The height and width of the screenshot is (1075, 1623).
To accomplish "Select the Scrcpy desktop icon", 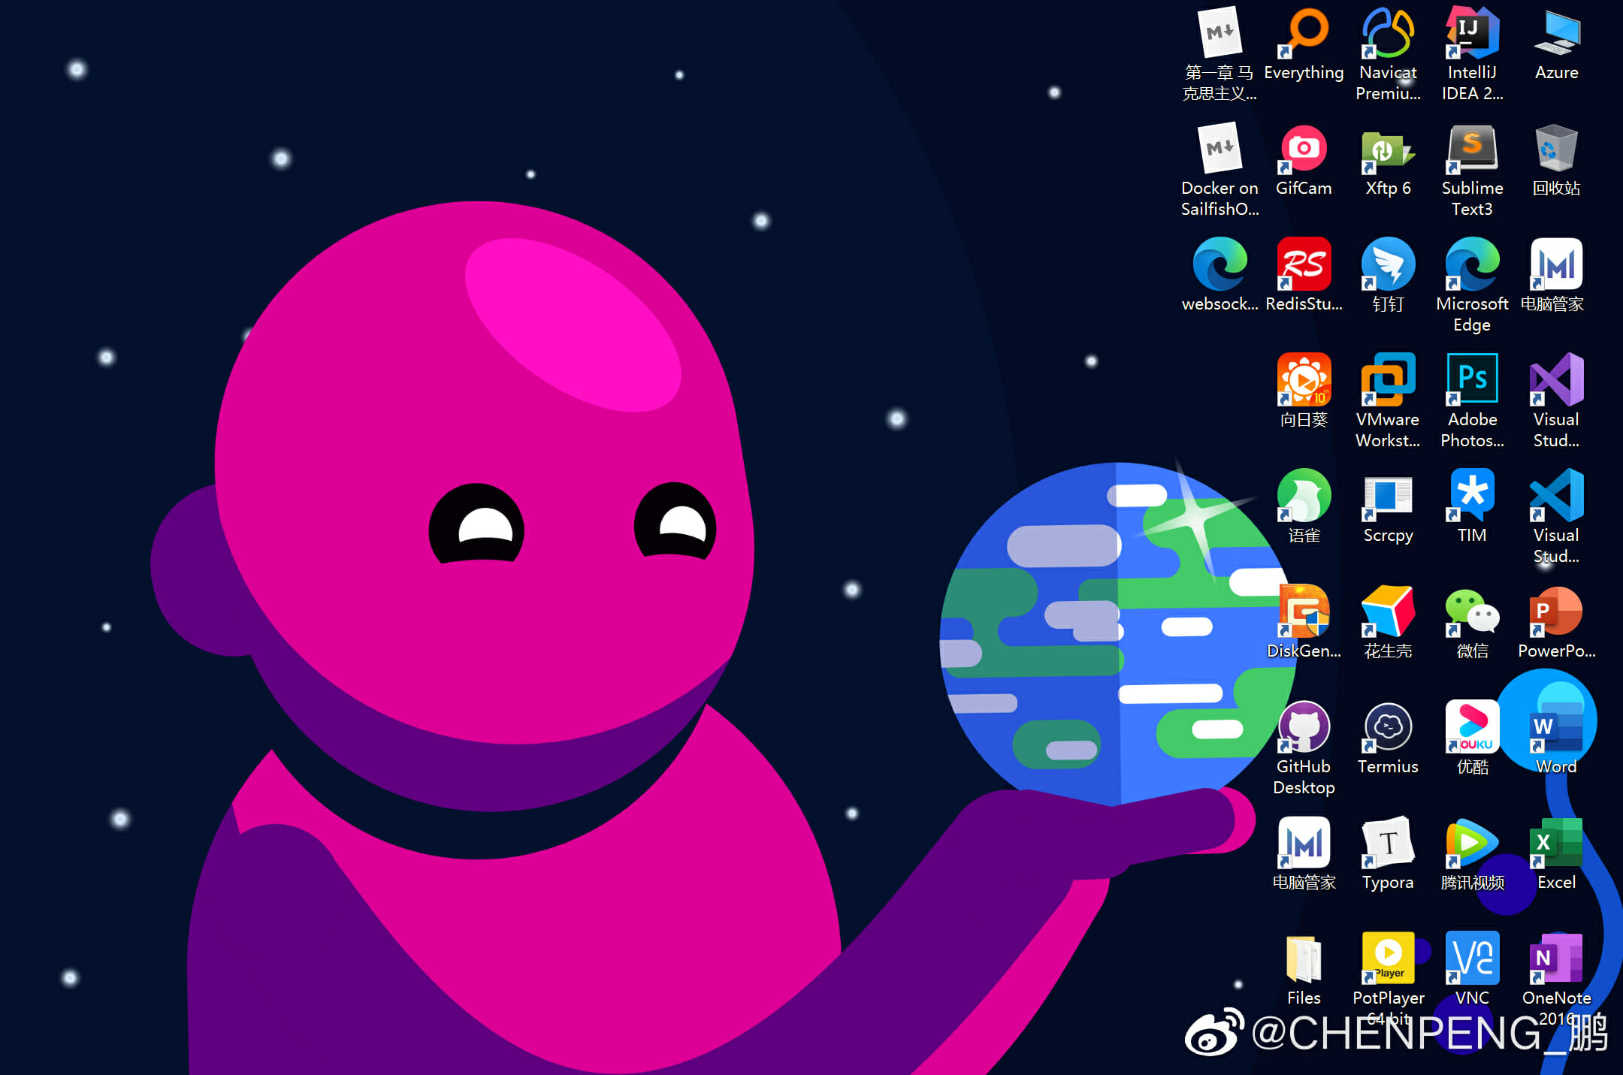I will coord(1388,496).
